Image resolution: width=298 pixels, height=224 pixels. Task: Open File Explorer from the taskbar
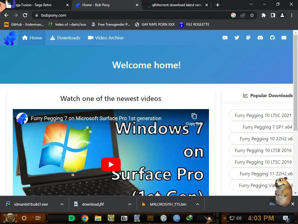pos(98,218)
